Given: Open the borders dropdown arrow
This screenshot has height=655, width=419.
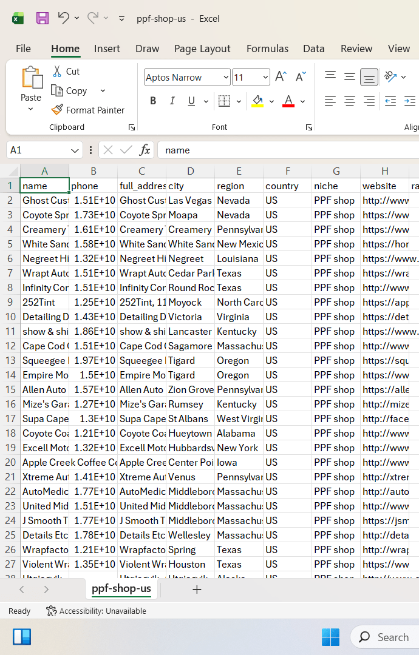Looking at the screenshot, I should [x=239, y=101].
